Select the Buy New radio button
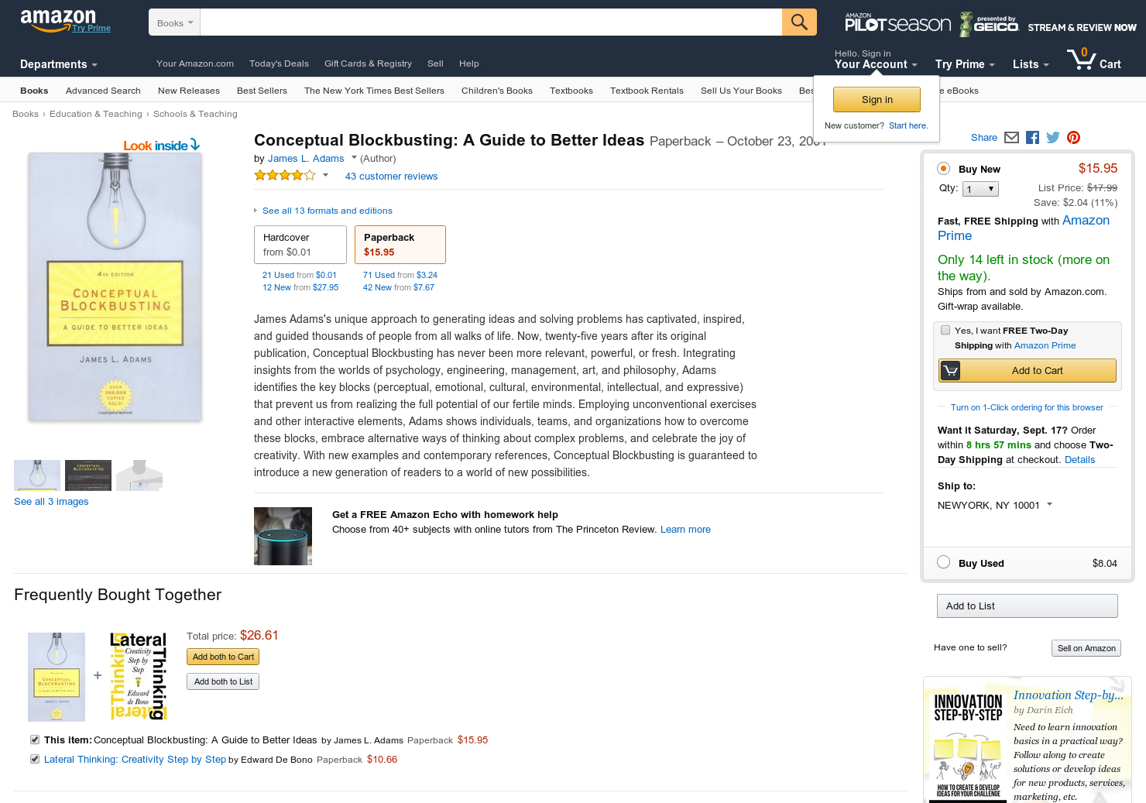This screenshot has width=1146, height=803. pos(943,168)
